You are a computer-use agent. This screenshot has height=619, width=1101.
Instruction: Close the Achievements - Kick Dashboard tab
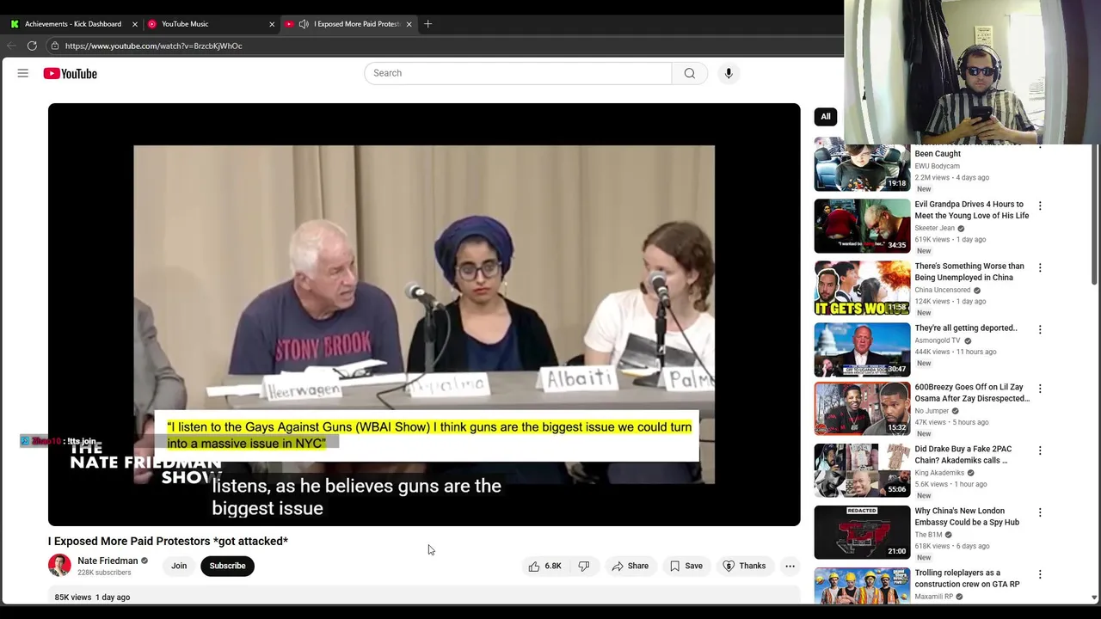[x=134, y=24]
